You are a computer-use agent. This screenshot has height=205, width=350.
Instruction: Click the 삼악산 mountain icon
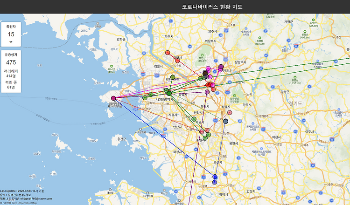pos(314,20)
